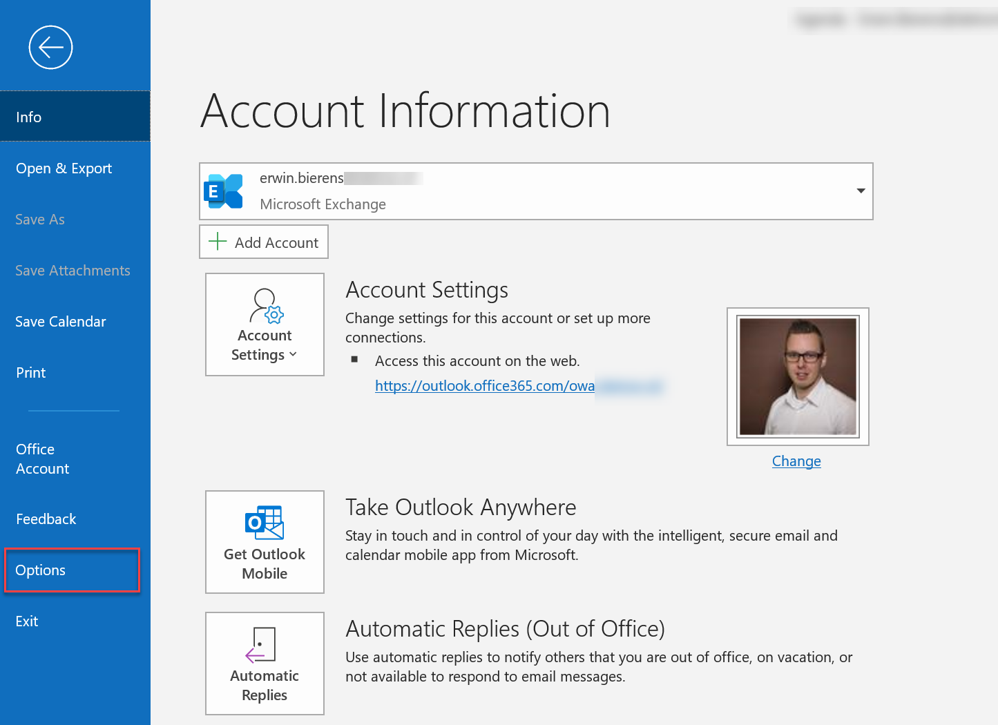Image resolution: width=998 pixels, height=725 pixels.
Task: Click Exit to close Outlook
Action: [x=75, y=621]
